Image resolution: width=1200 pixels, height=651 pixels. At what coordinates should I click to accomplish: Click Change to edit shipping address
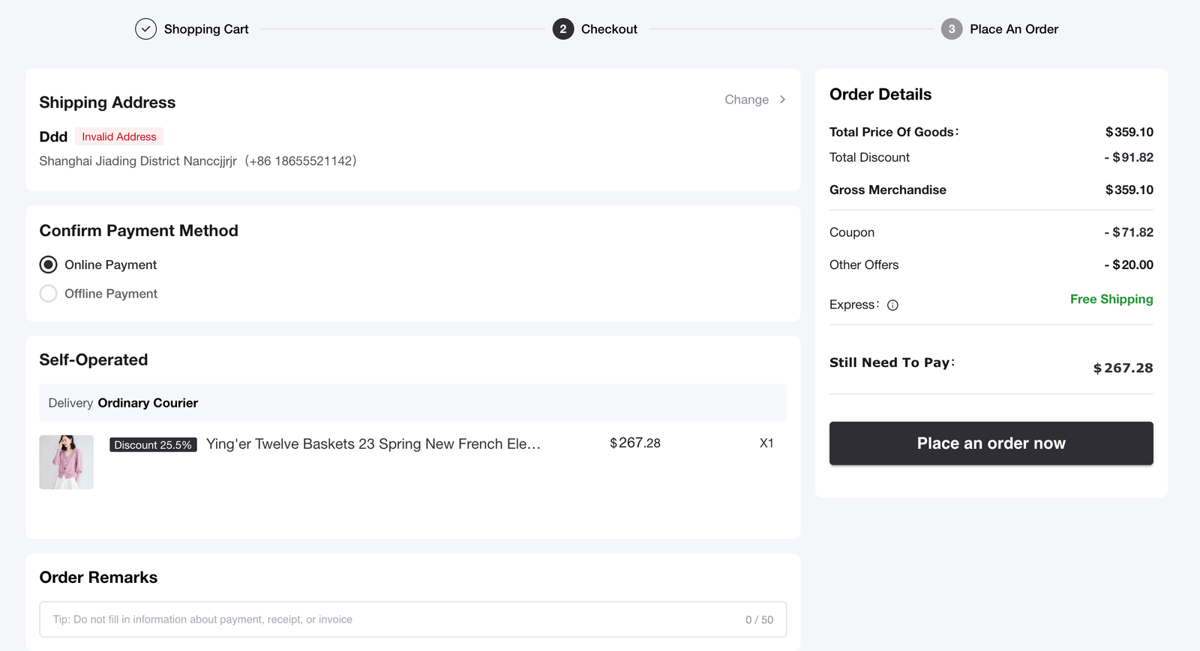tap(746, 100)
